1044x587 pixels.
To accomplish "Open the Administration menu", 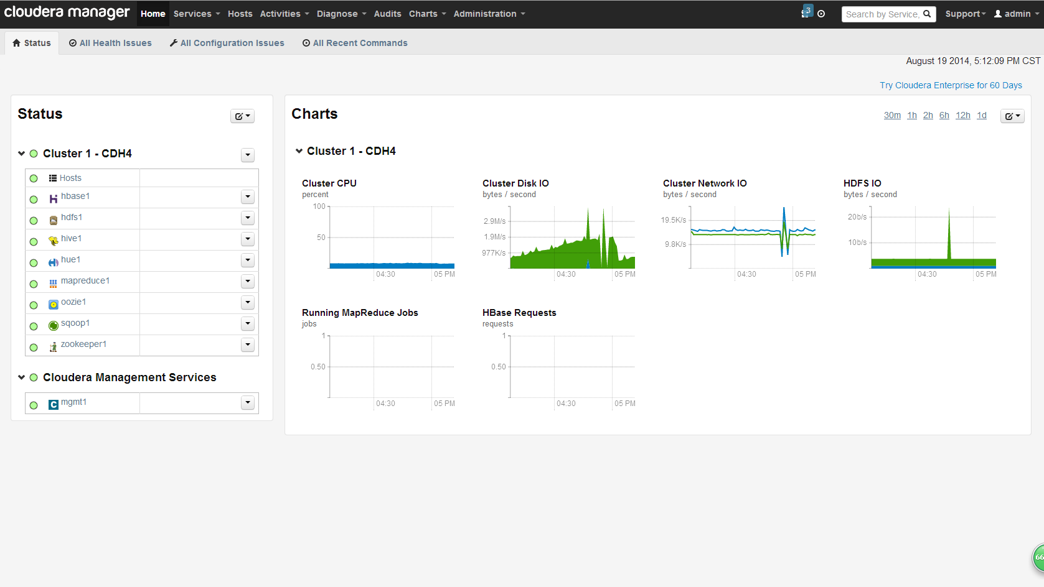I will tap(489, 14).
